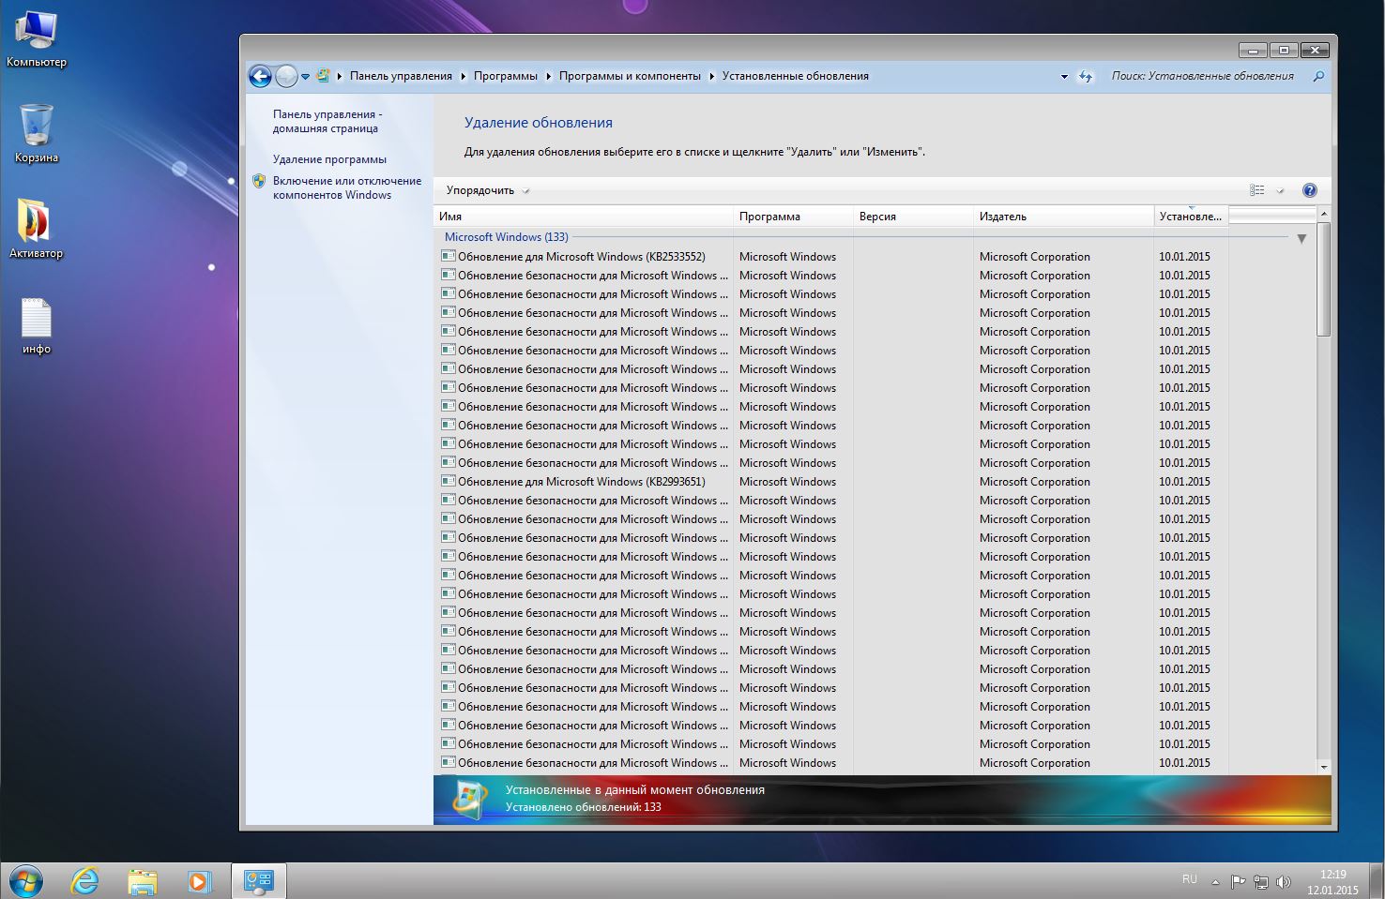Click the vertical scrollbar thumb of updates list

1324,279
